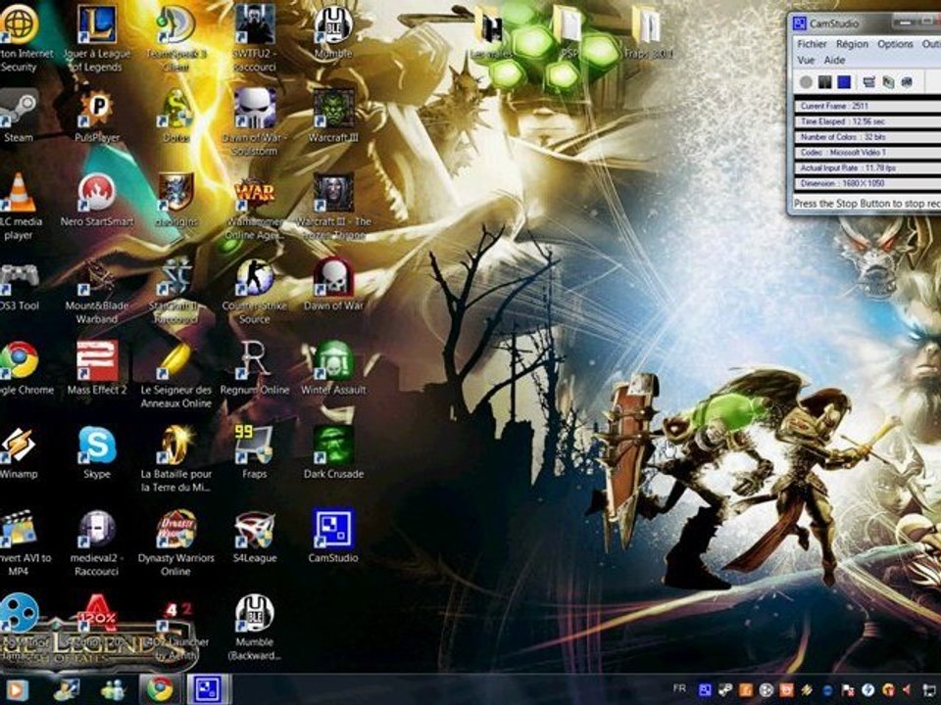Viewport: 941px width, 705px height.
Task: Click the Number of Colors 32 bits line
Action: tap(867, 137)
